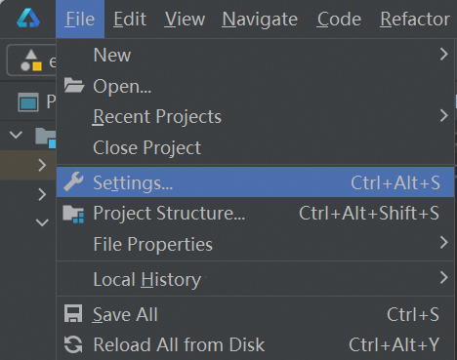
Task: Select Close Project from the File menu
Action: pos(146,148)
